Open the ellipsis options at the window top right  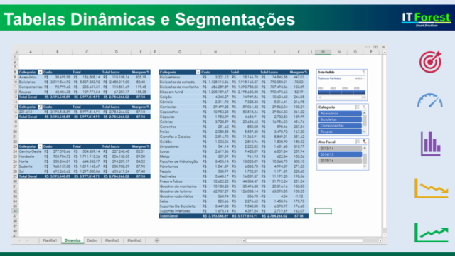click(x=368, y=47)
